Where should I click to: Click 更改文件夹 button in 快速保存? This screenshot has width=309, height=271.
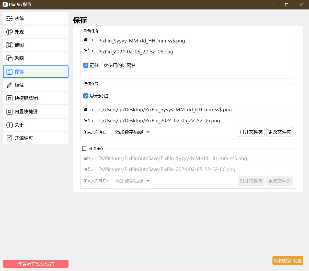pos(279,132)
